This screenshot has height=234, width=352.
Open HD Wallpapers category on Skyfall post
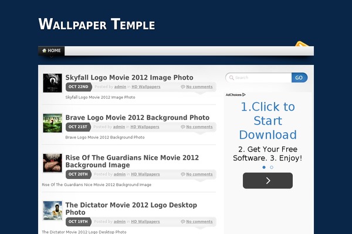point(146,87)
